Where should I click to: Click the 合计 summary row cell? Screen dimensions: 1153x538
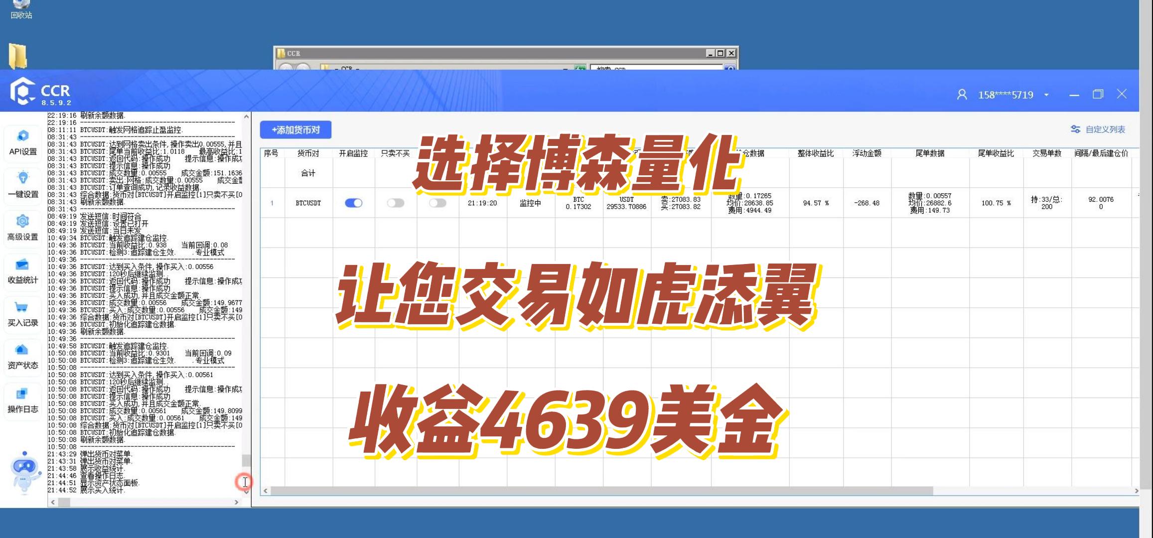coord(308,173)
